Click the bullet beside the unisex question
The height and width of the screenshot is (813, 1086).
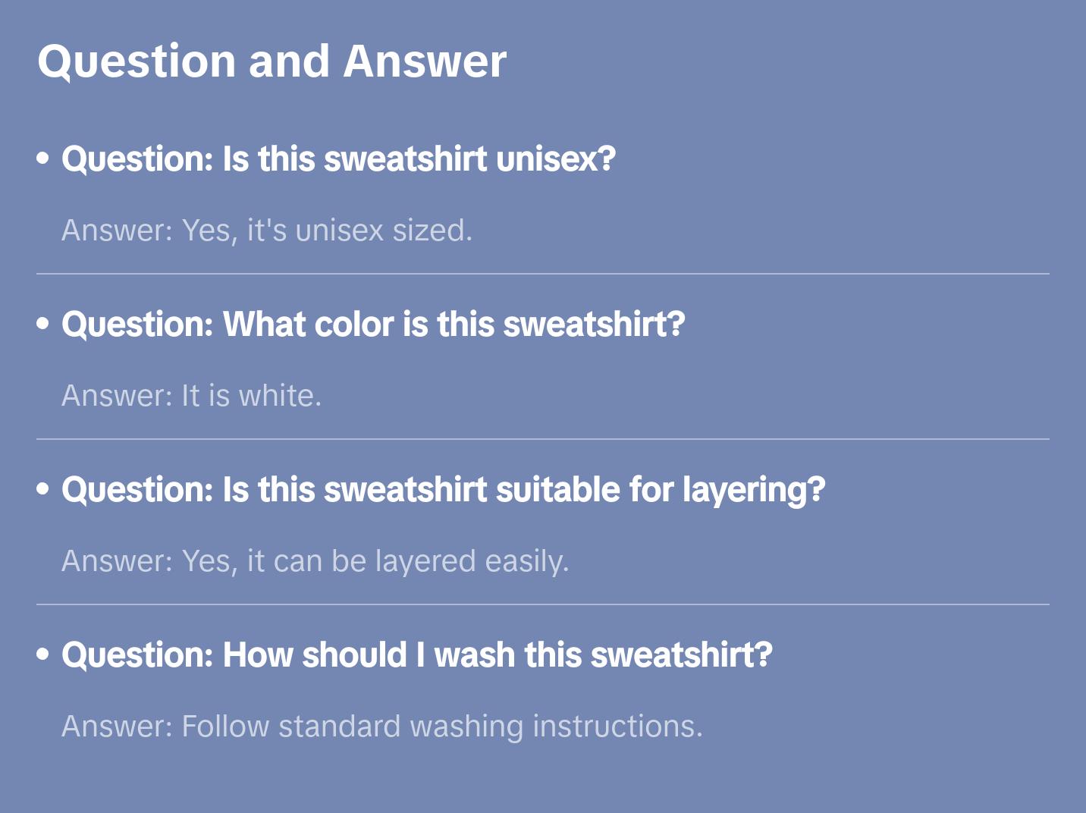click(x=43, y=159)
